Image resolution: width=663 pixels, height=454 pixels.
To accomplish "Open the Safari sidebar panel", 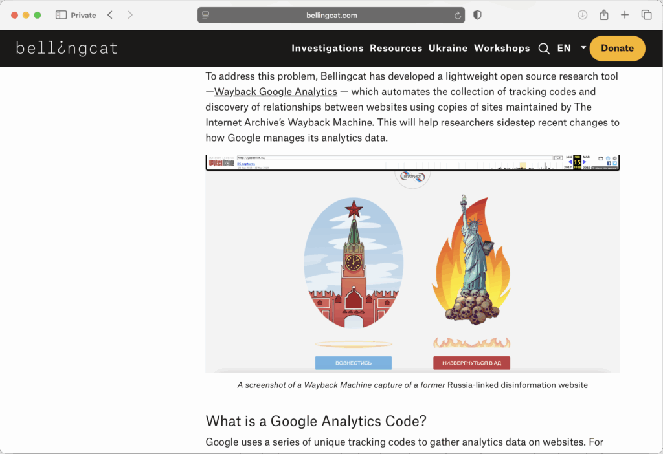I will click(62, 15).
